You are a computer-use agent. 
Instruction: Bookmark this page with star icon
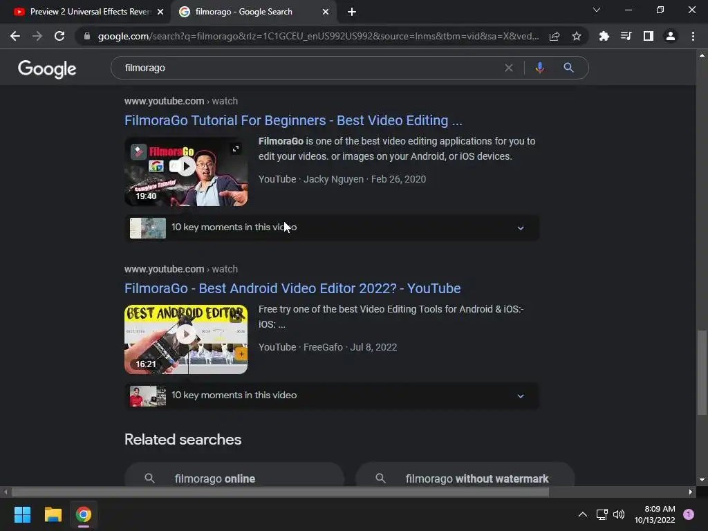click(576, 36)
